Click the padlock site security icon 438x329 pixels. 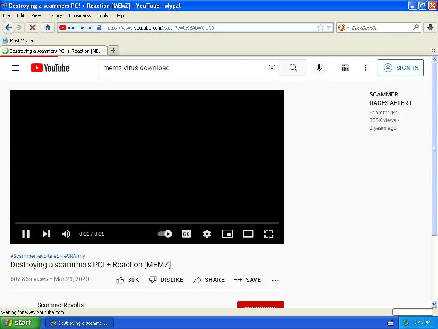tap(99, 27)
